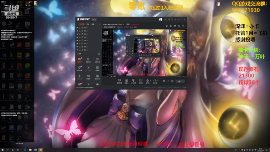Hide the 文本 4 source
The width and height of the screenshot is (270, 152).
click(77, 31)
